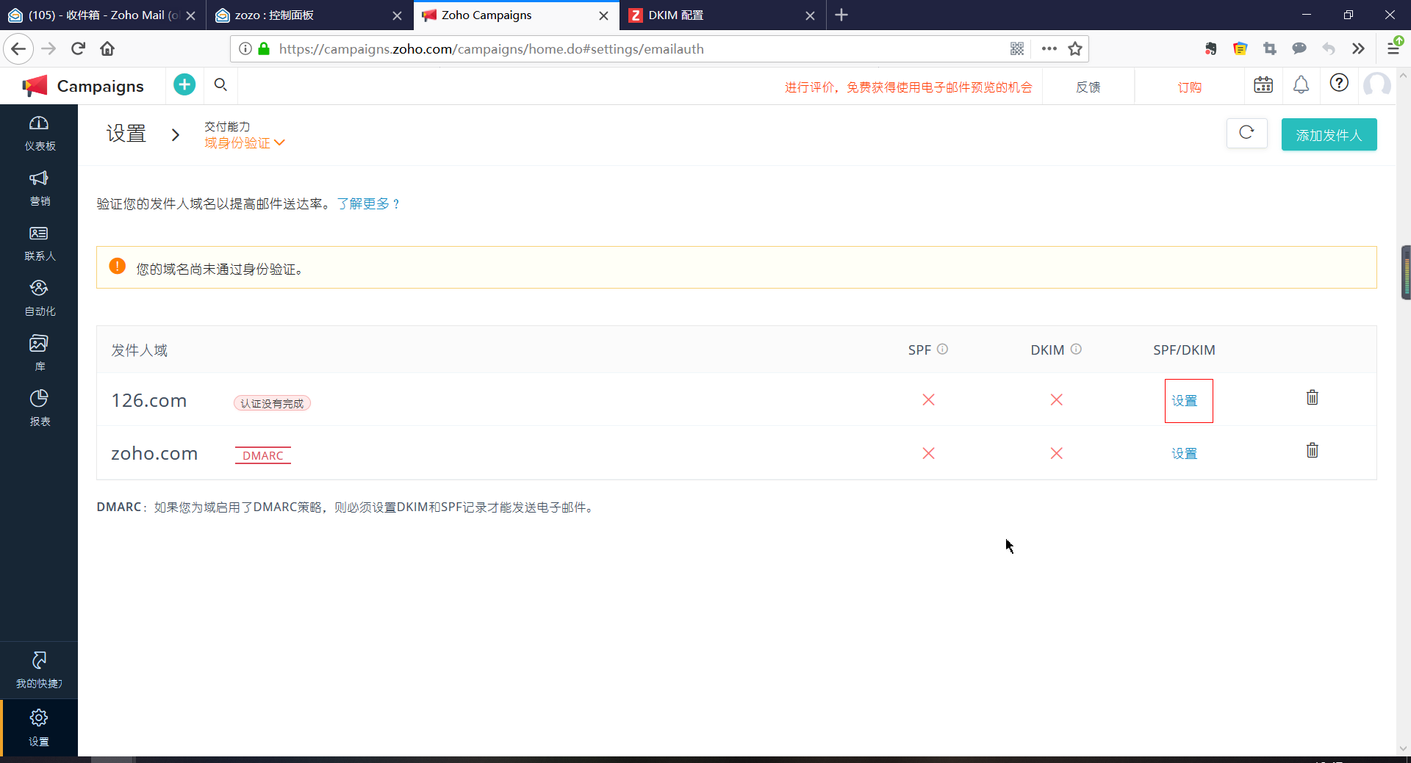Click 添加发件人 button
The width and height of the screenshot is (1411, 763).
(1329, 135)
